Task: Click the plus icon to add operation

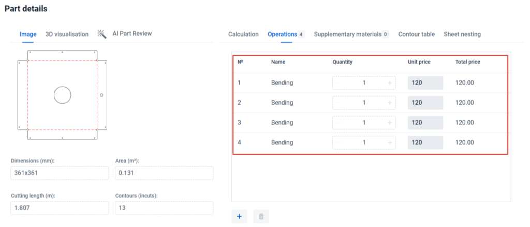Action: click(239, 217)
